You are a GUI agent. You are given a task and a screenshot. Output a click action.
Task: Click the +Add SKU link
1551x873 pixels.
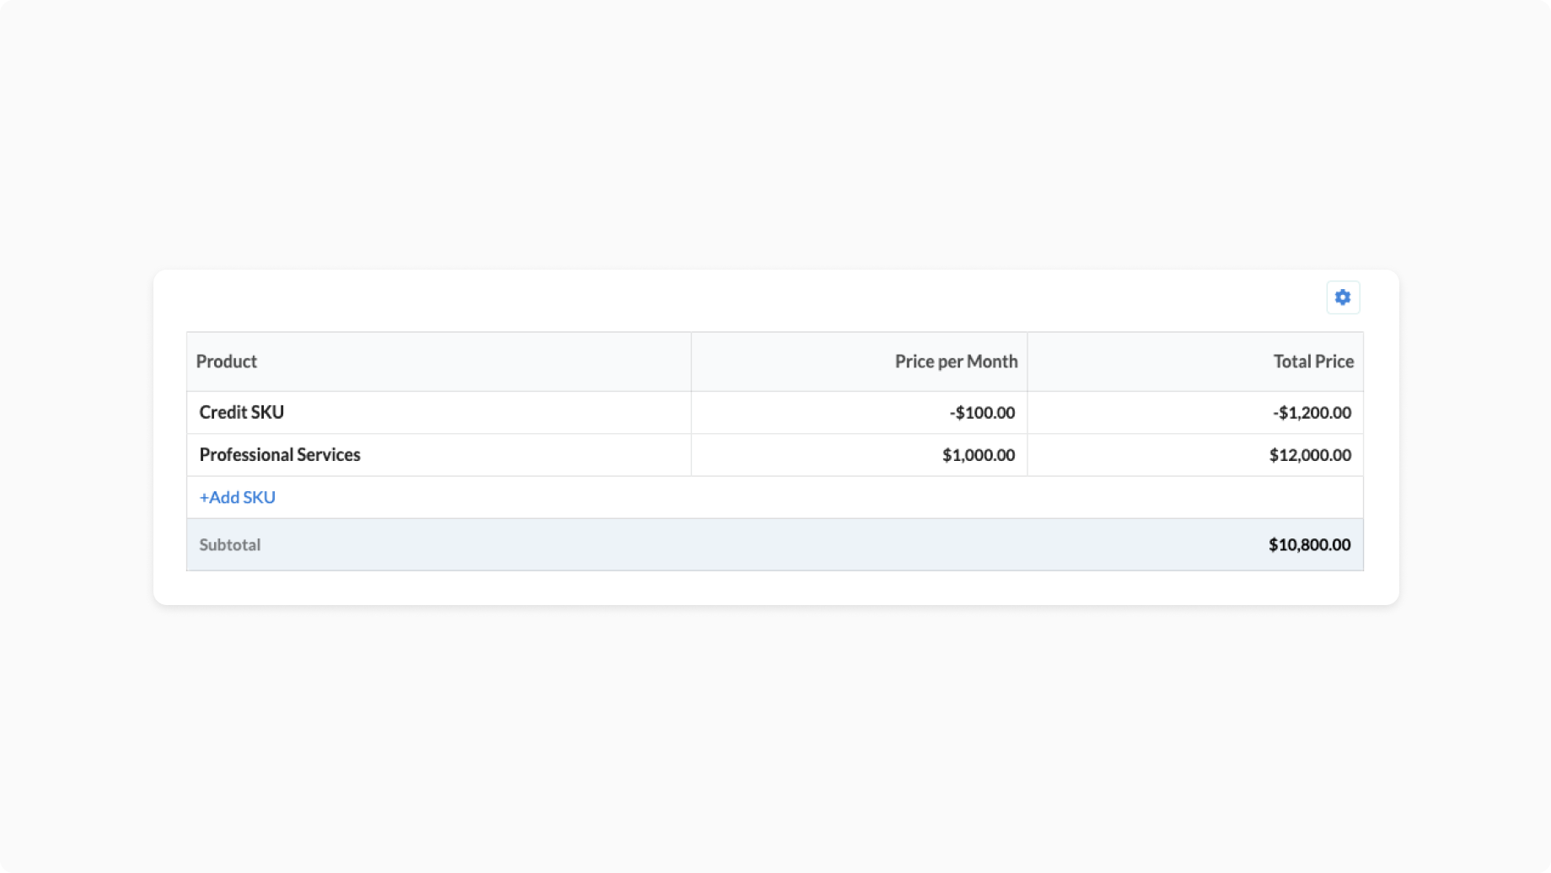[x=237, y=497]
